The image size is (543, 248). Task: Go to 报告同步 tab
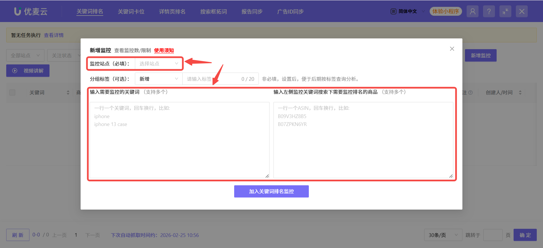[x=252, y=11]
